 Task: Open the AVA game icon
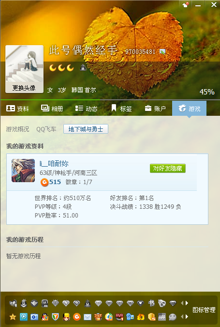[119, 317]
